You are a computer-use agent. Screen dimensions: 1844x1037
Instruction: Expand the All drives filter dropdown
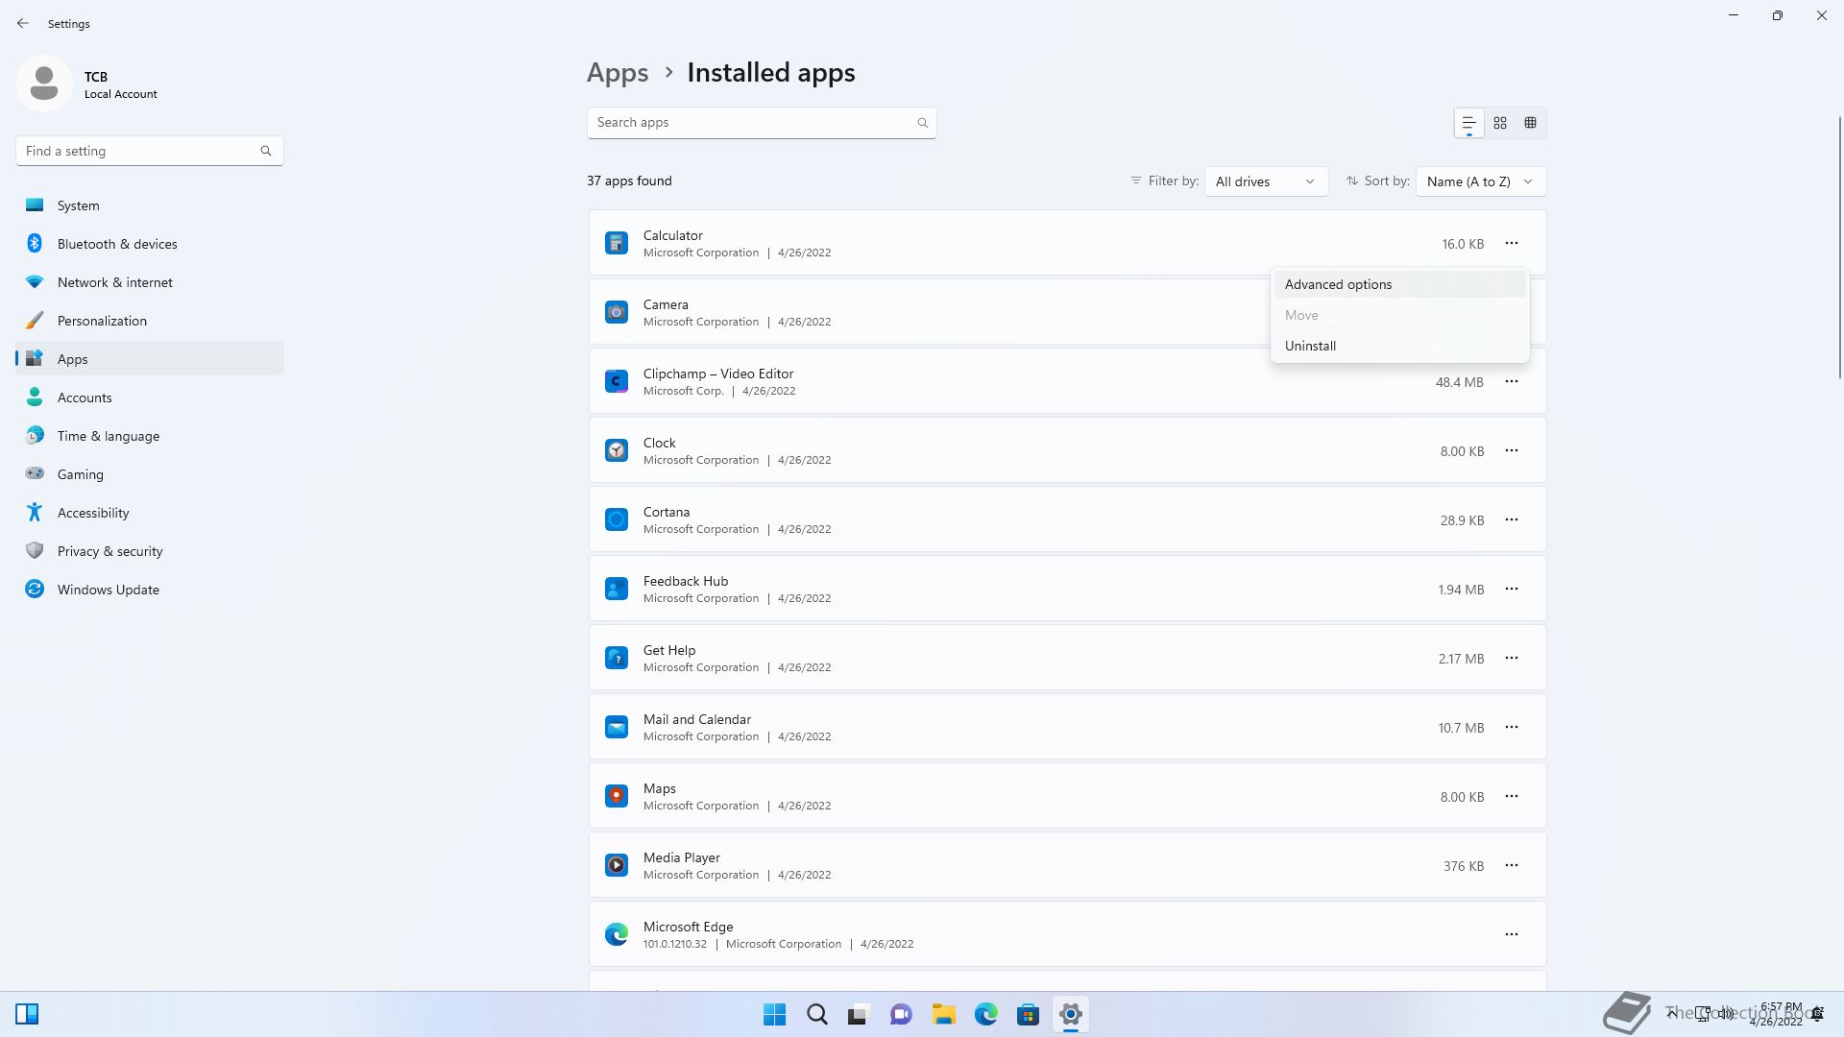pyautogui.click(x=1266, y=181)
